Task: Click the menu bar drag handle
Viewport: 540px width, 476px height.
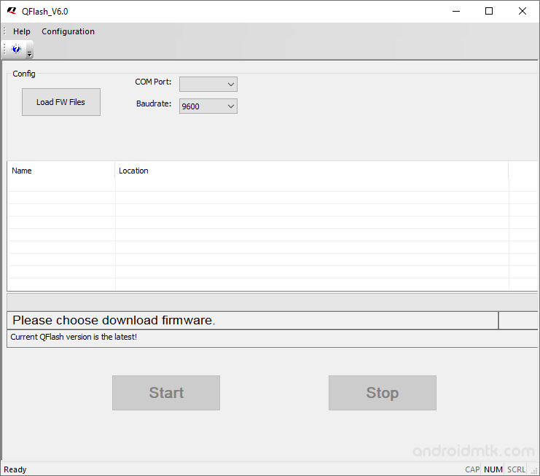Action: pos(5,31)
